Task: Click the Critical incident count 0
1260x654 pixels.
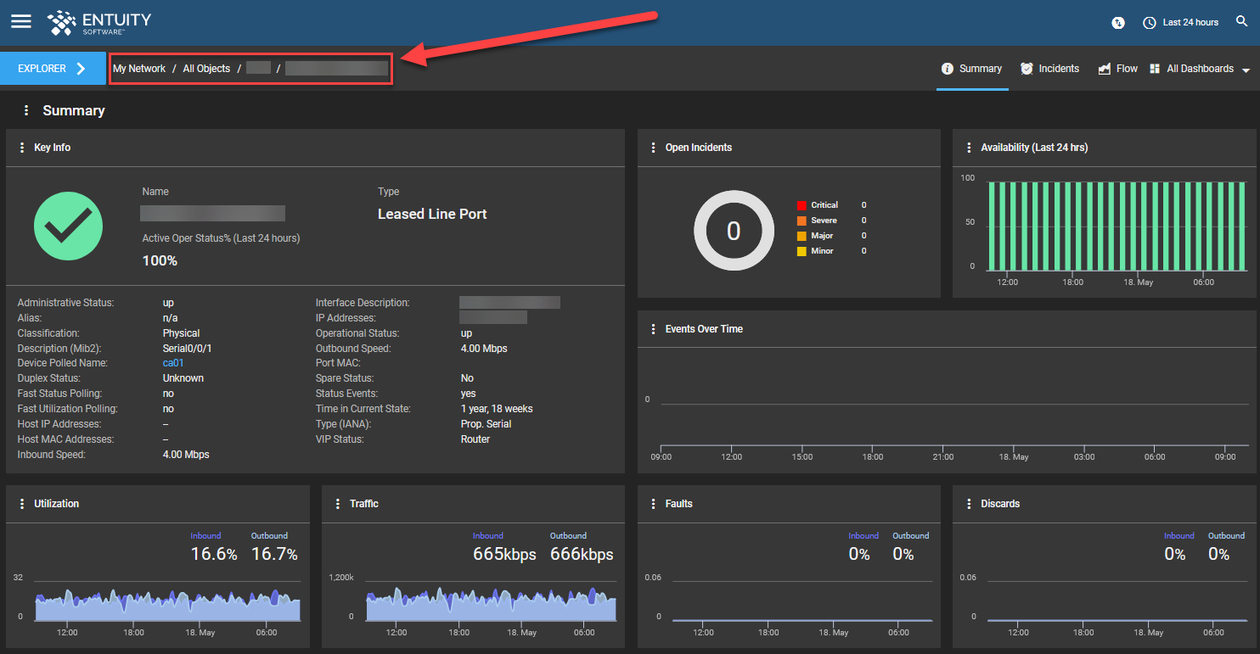Action: coord(863,205)
